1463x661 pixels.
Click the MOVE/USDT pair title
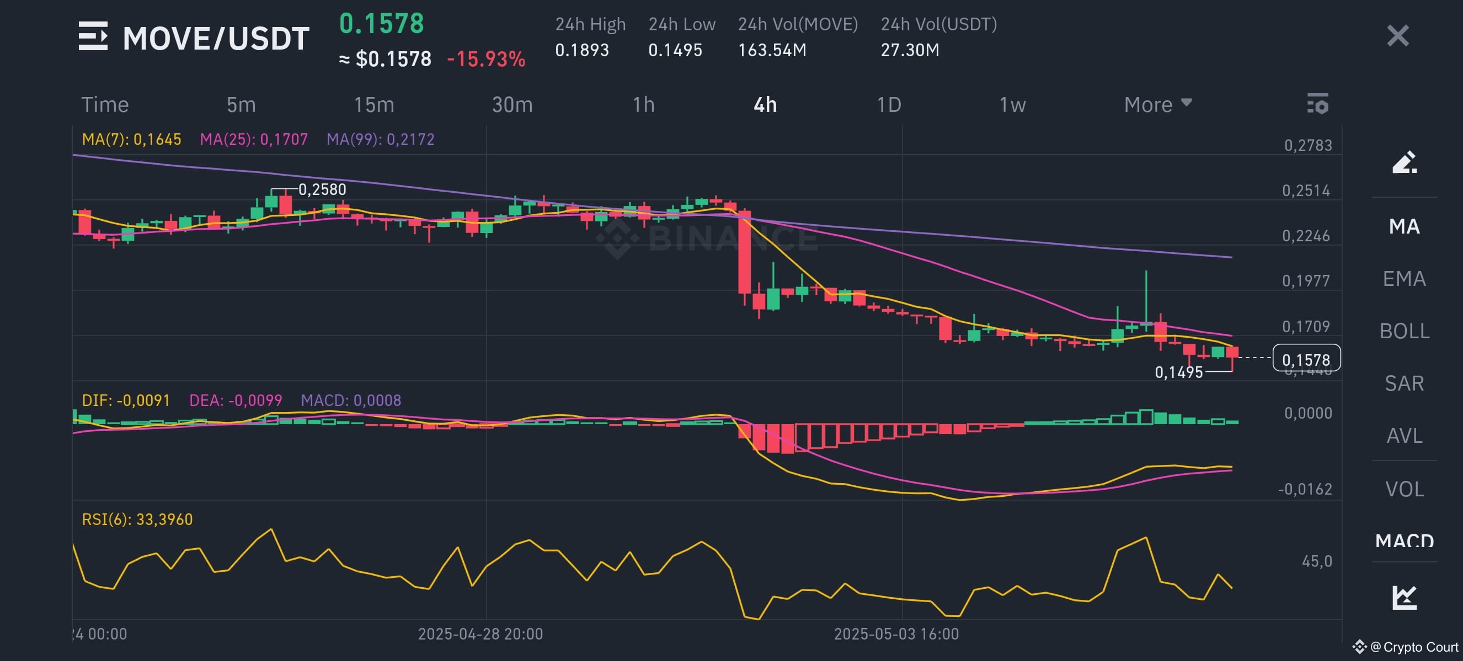point(216,39)
